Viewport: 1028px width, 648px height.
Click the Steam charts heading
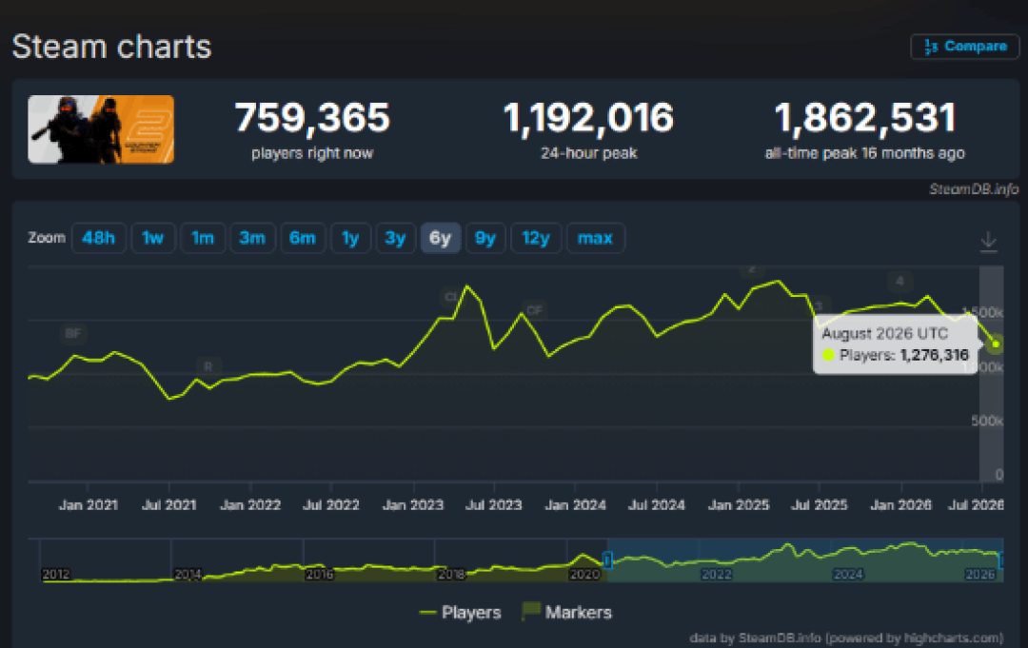click(x=111, y=48)
